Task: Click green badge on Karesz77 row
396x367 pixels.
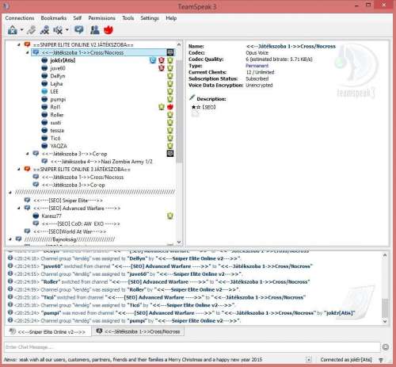Action: point(170,216)
